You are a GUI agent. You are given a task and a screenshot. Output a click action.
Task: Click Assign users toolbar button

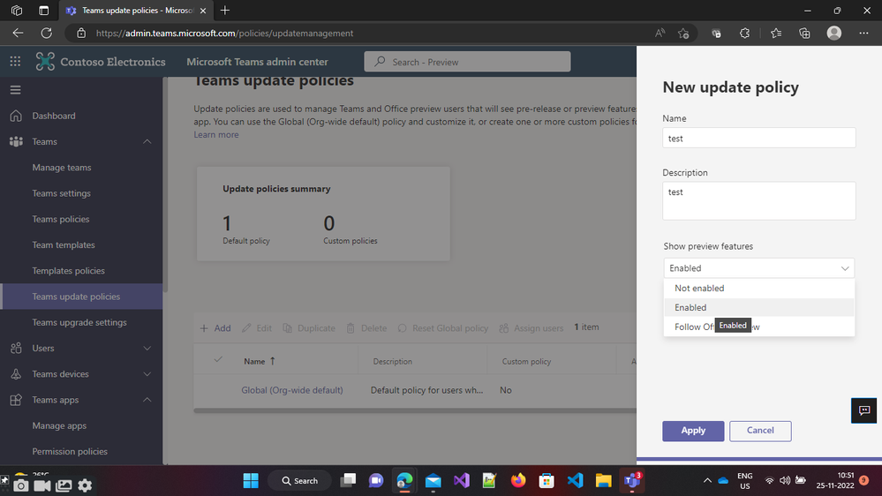531,327
